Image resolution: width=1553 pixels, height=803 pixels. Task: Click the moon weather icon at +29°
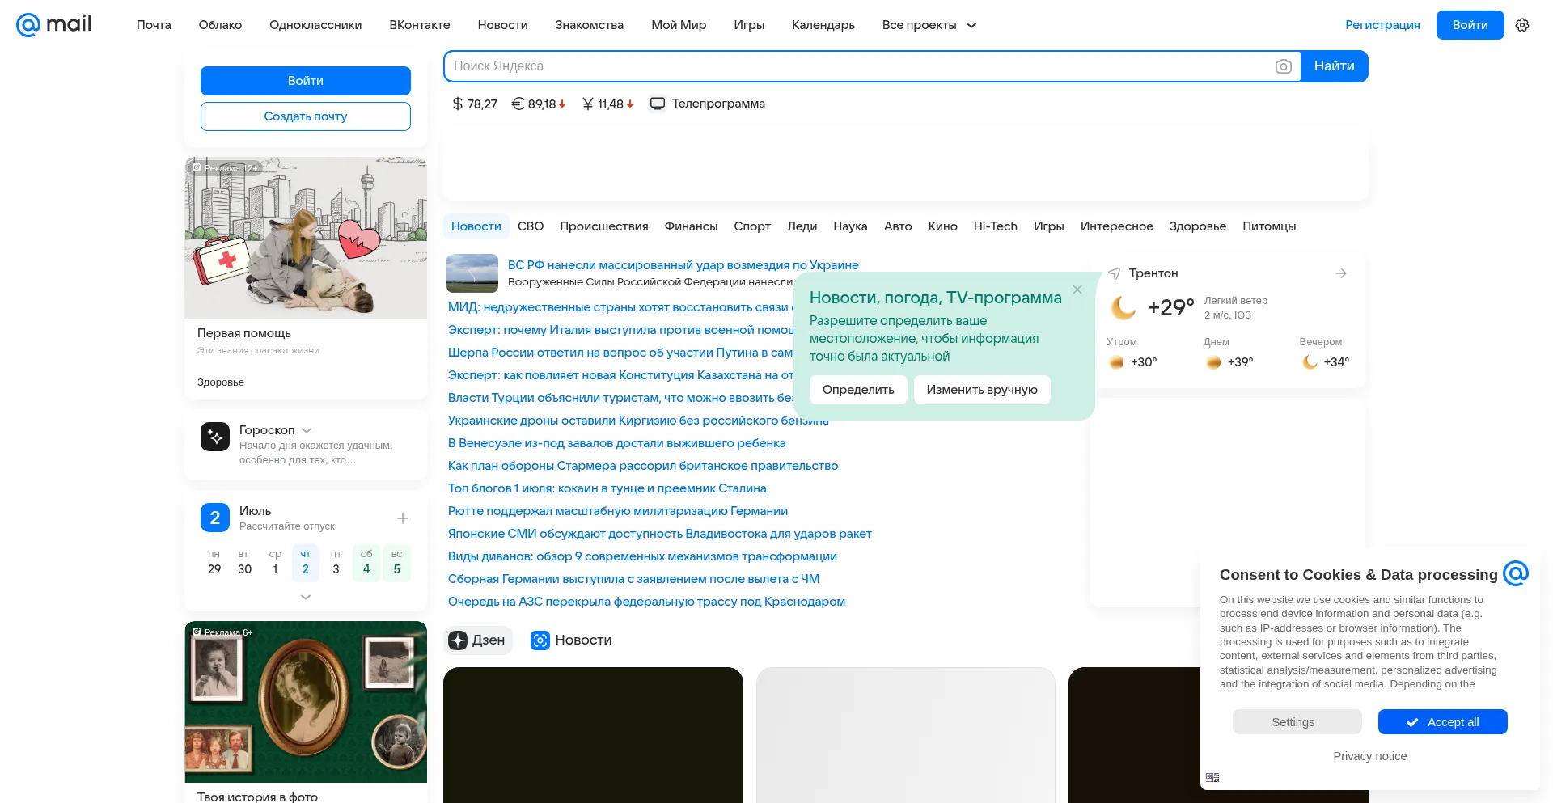[x=1123, y=307]
